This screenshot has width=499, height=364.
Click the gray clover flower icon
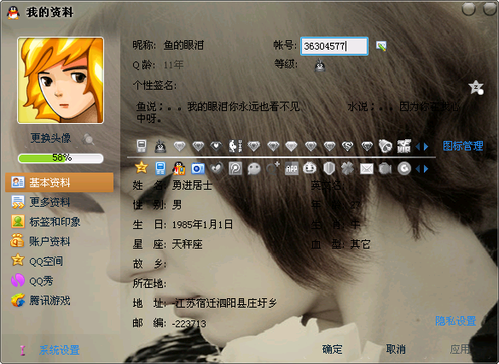[x=347, y=168]
